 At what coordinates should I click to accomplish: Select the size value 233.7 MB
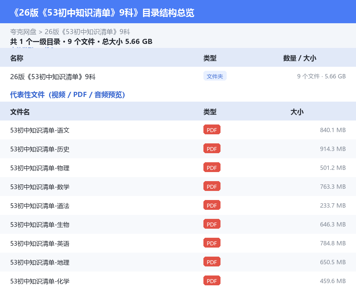pos(333,205)
